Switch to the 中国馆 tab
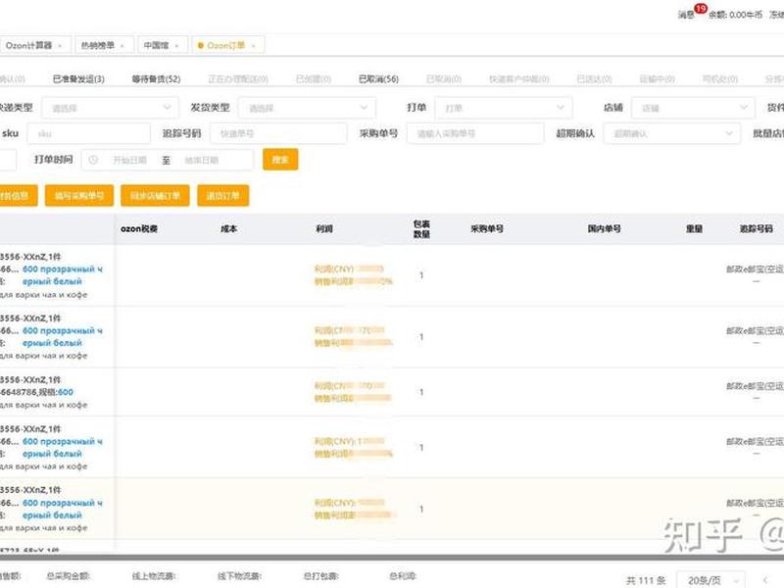Screen dimensions: 784x588 click(x=156, y=45)
